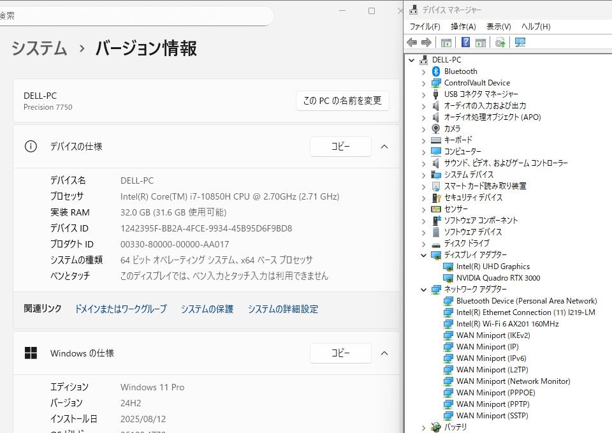Select the キーボード keyboard icon
The height and width of the screenshot is (433, 612).
coord(436,140)
